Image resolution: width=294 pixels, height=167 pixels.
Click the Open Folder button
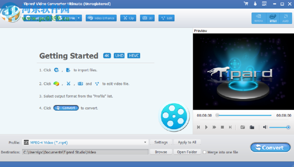click(x=187, y=152)
